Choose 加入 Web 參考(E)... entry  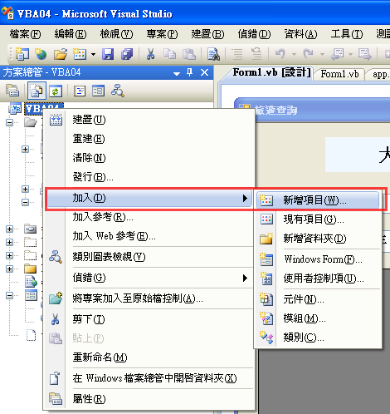pyautogui.click(x=149, y=236)
